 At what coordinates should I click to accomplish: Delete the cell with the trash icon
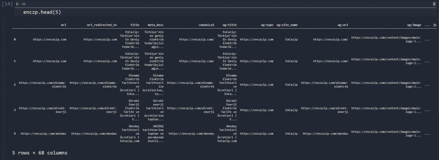coord(434,4)
